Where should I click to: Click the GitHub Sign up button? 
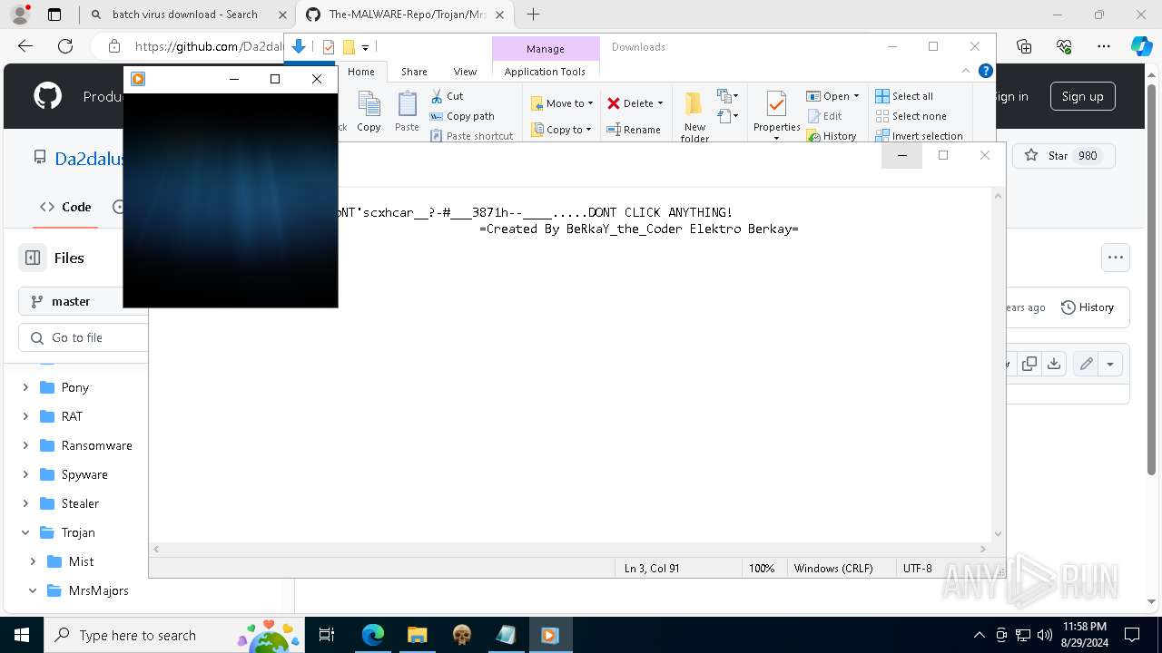(1082, 96)
